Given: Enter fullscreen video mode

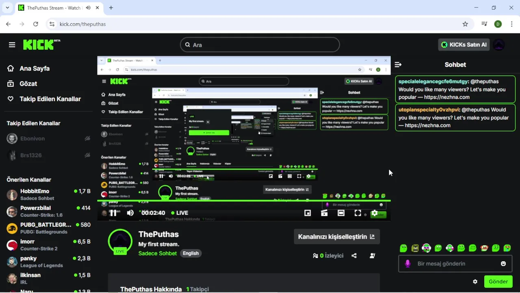Looking at the screenshot, I should tap(357, 213).
